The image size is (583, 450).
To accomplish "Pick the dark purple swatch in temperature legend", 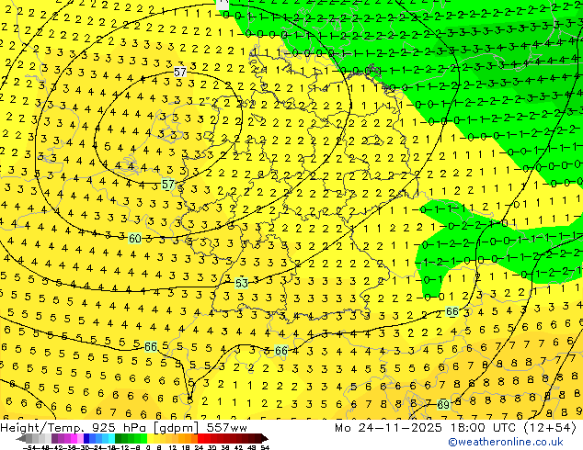I will 54,439.
